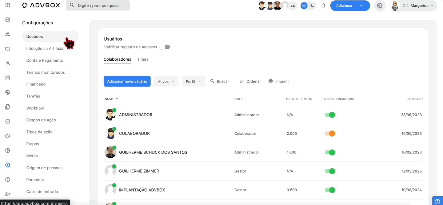
Task: Open the calendar icon in left sidebar
Action: tap(8, 78)
